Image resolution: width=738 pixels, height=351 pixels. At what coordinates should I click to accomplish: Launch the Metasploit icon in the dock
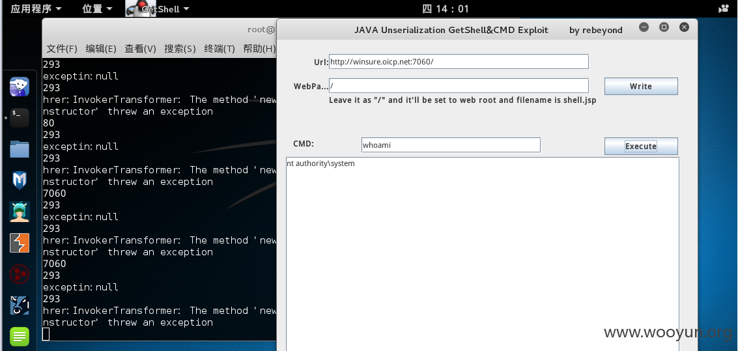[x=20, y=180]
